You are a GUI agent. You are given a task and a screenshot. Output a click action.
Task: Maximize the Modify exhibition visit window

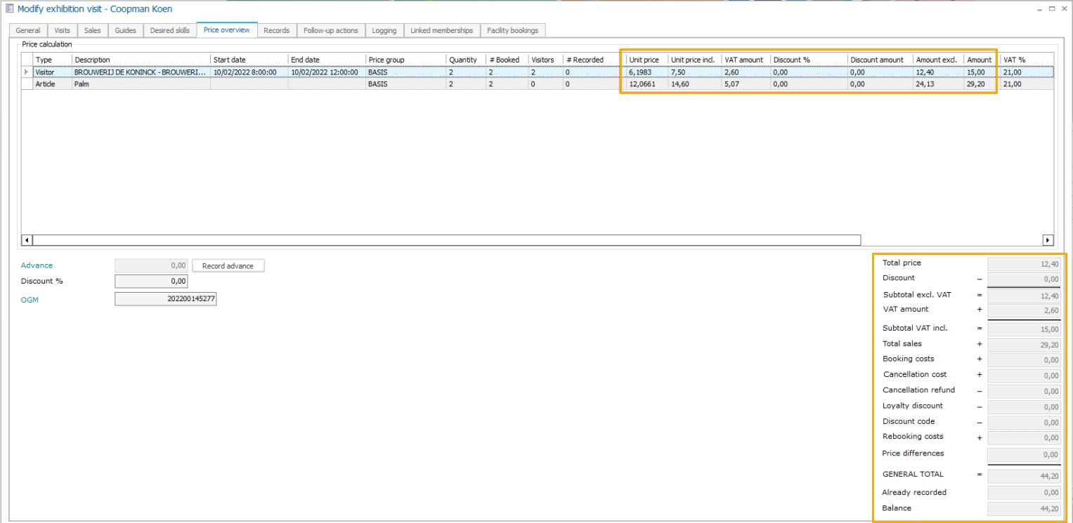coord(1052,8)
